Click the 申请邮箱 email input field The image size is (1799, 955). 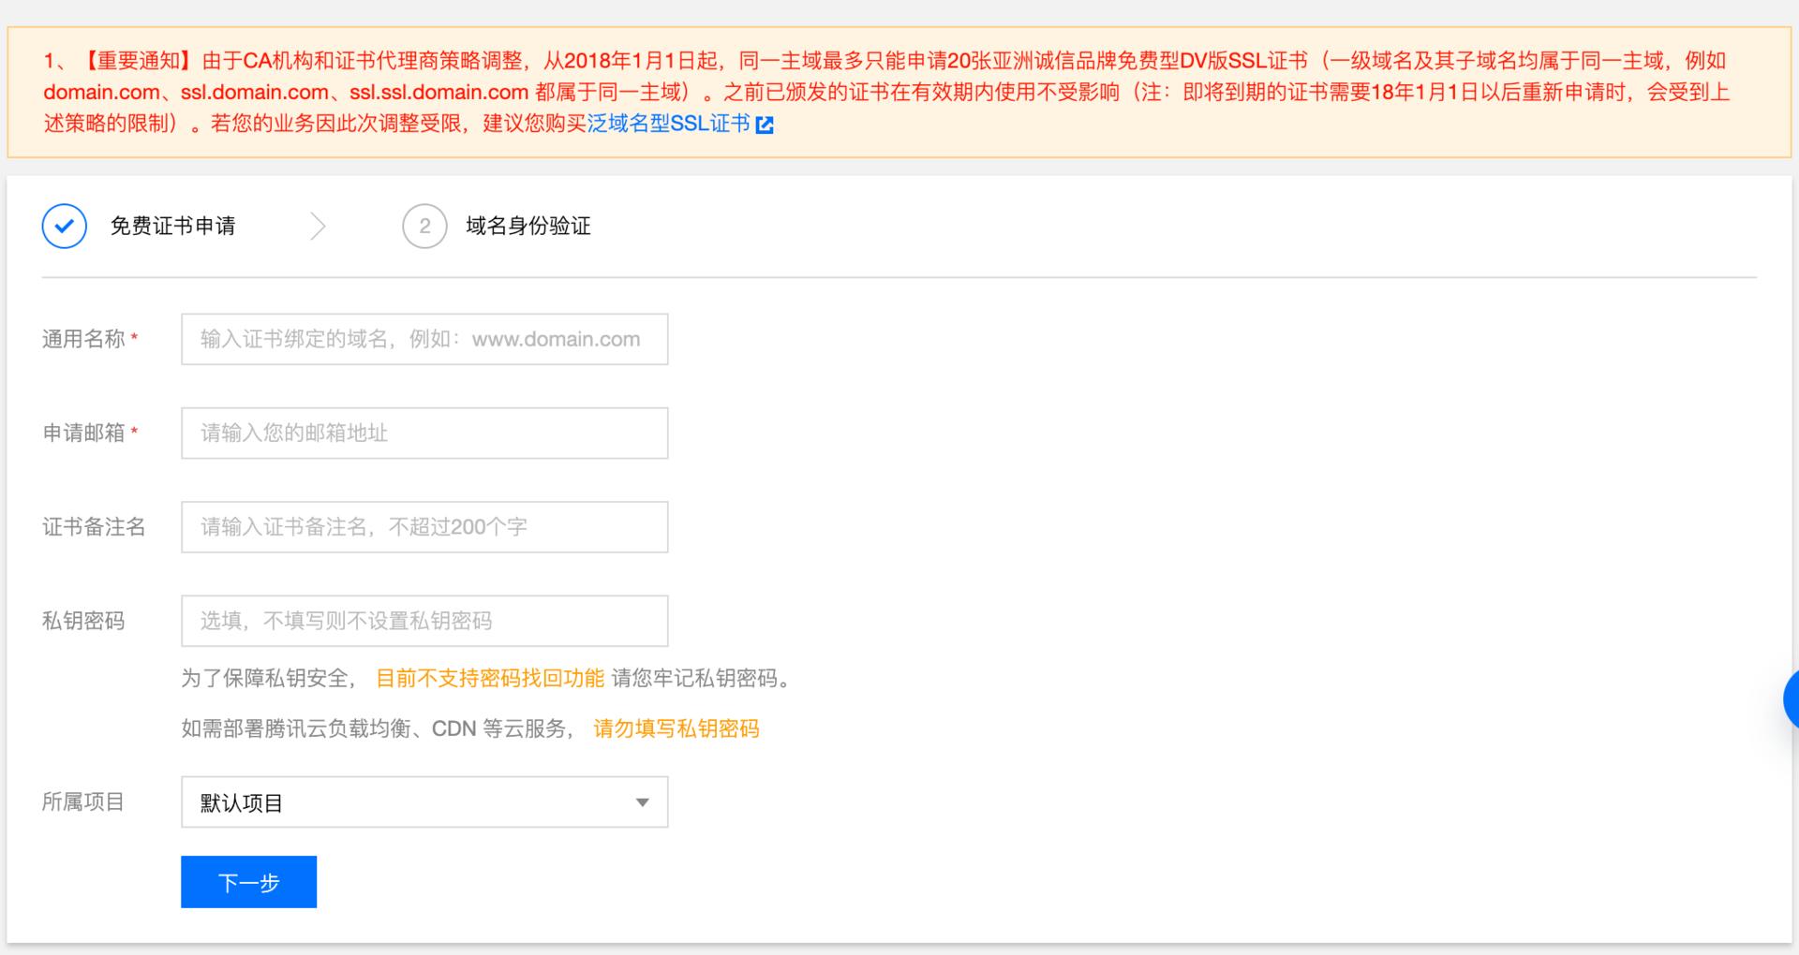[x=424, y=433]
